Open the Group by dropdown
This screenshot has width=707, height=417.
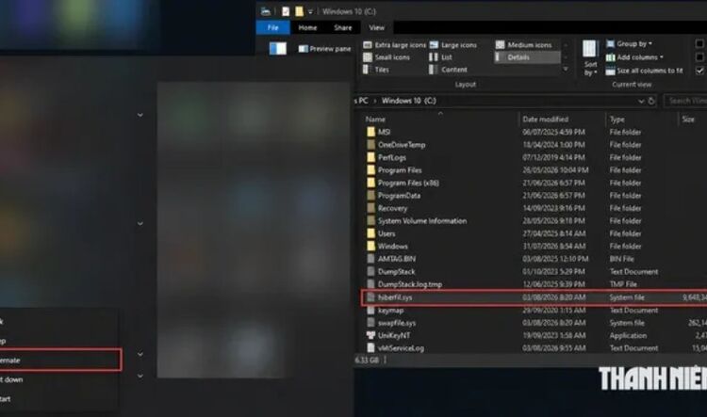pyautogui.click(x=629, y=43)
